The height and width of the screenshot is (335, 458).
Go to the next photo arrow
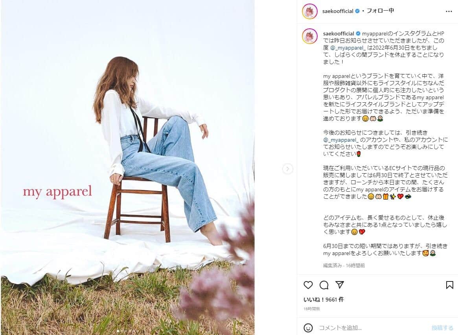tap(288, 169)
